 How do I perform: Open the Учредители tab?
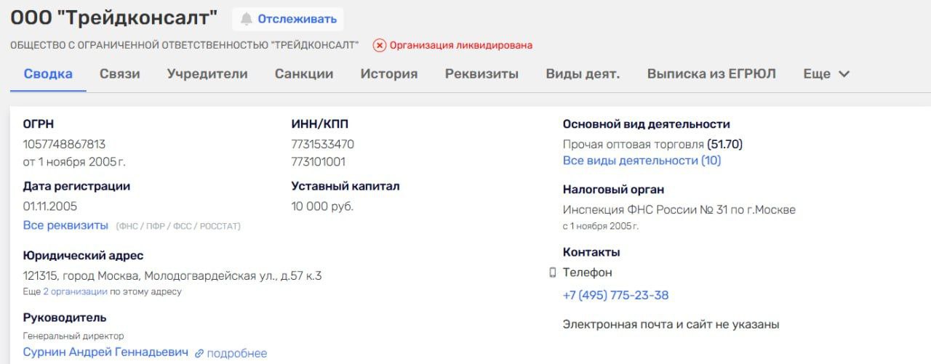pos(207,74)
